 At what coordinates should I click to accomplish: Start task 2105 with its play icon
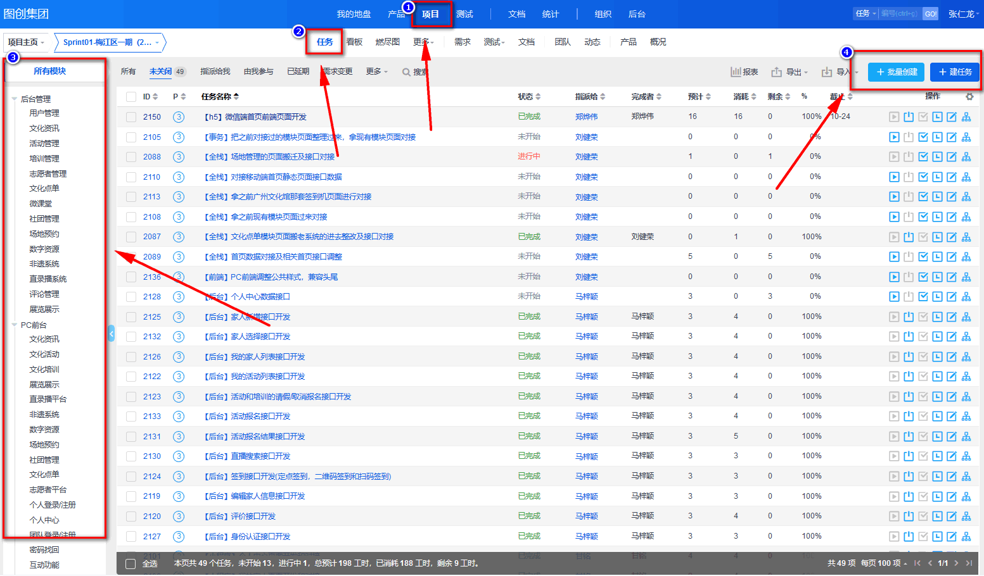tap(894, 137)
